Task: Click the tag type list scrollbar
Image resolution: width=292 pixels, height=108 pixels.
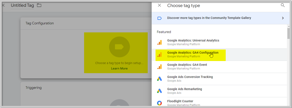Action: [288, 33]
